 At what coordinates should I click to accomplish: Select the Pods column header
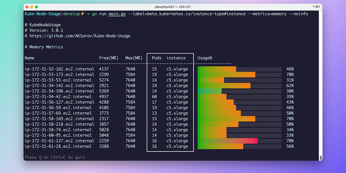pos(156,58)
